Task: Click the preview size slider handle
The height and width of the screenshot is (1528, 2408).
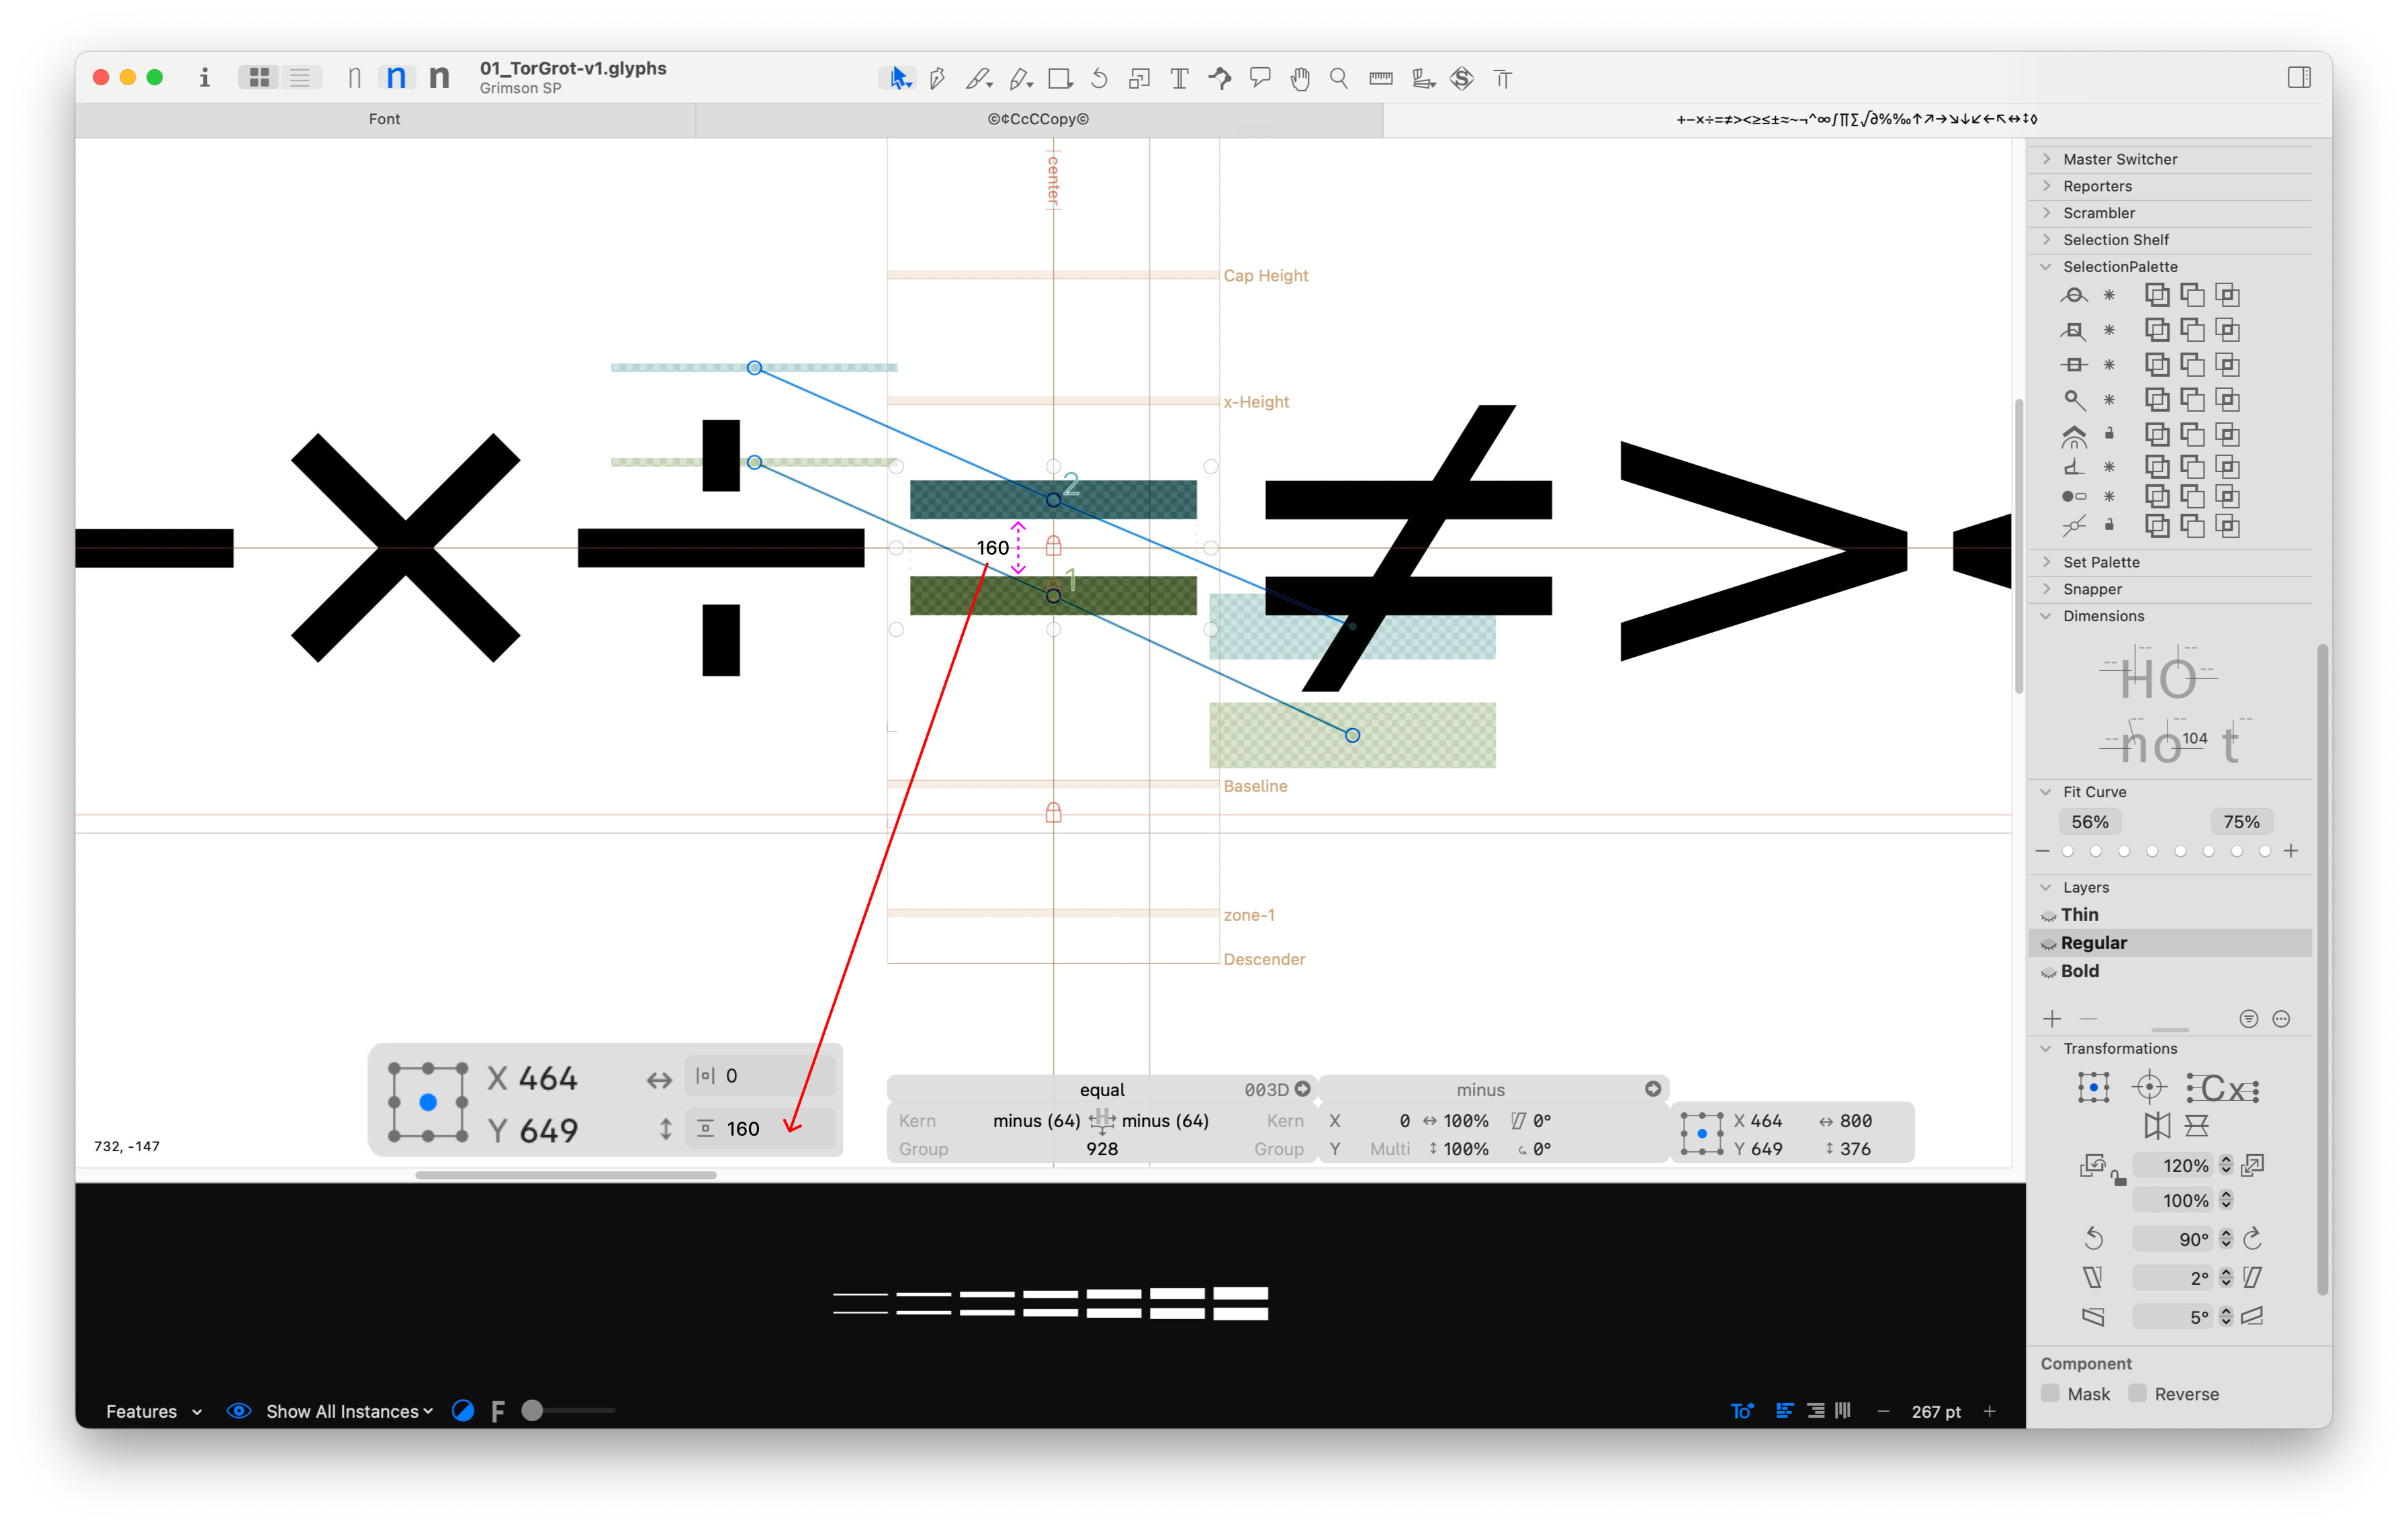Action: [533, 1410]
